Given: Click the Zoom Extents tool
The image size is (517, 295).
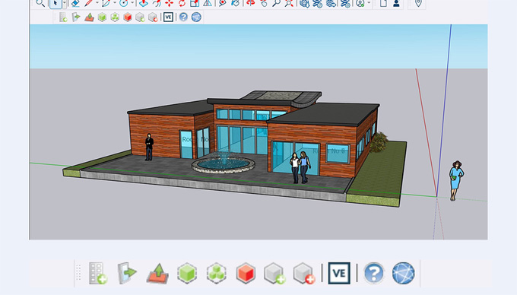Looking at the screenshot, I should pyautogui.click(x=289, y=3).
